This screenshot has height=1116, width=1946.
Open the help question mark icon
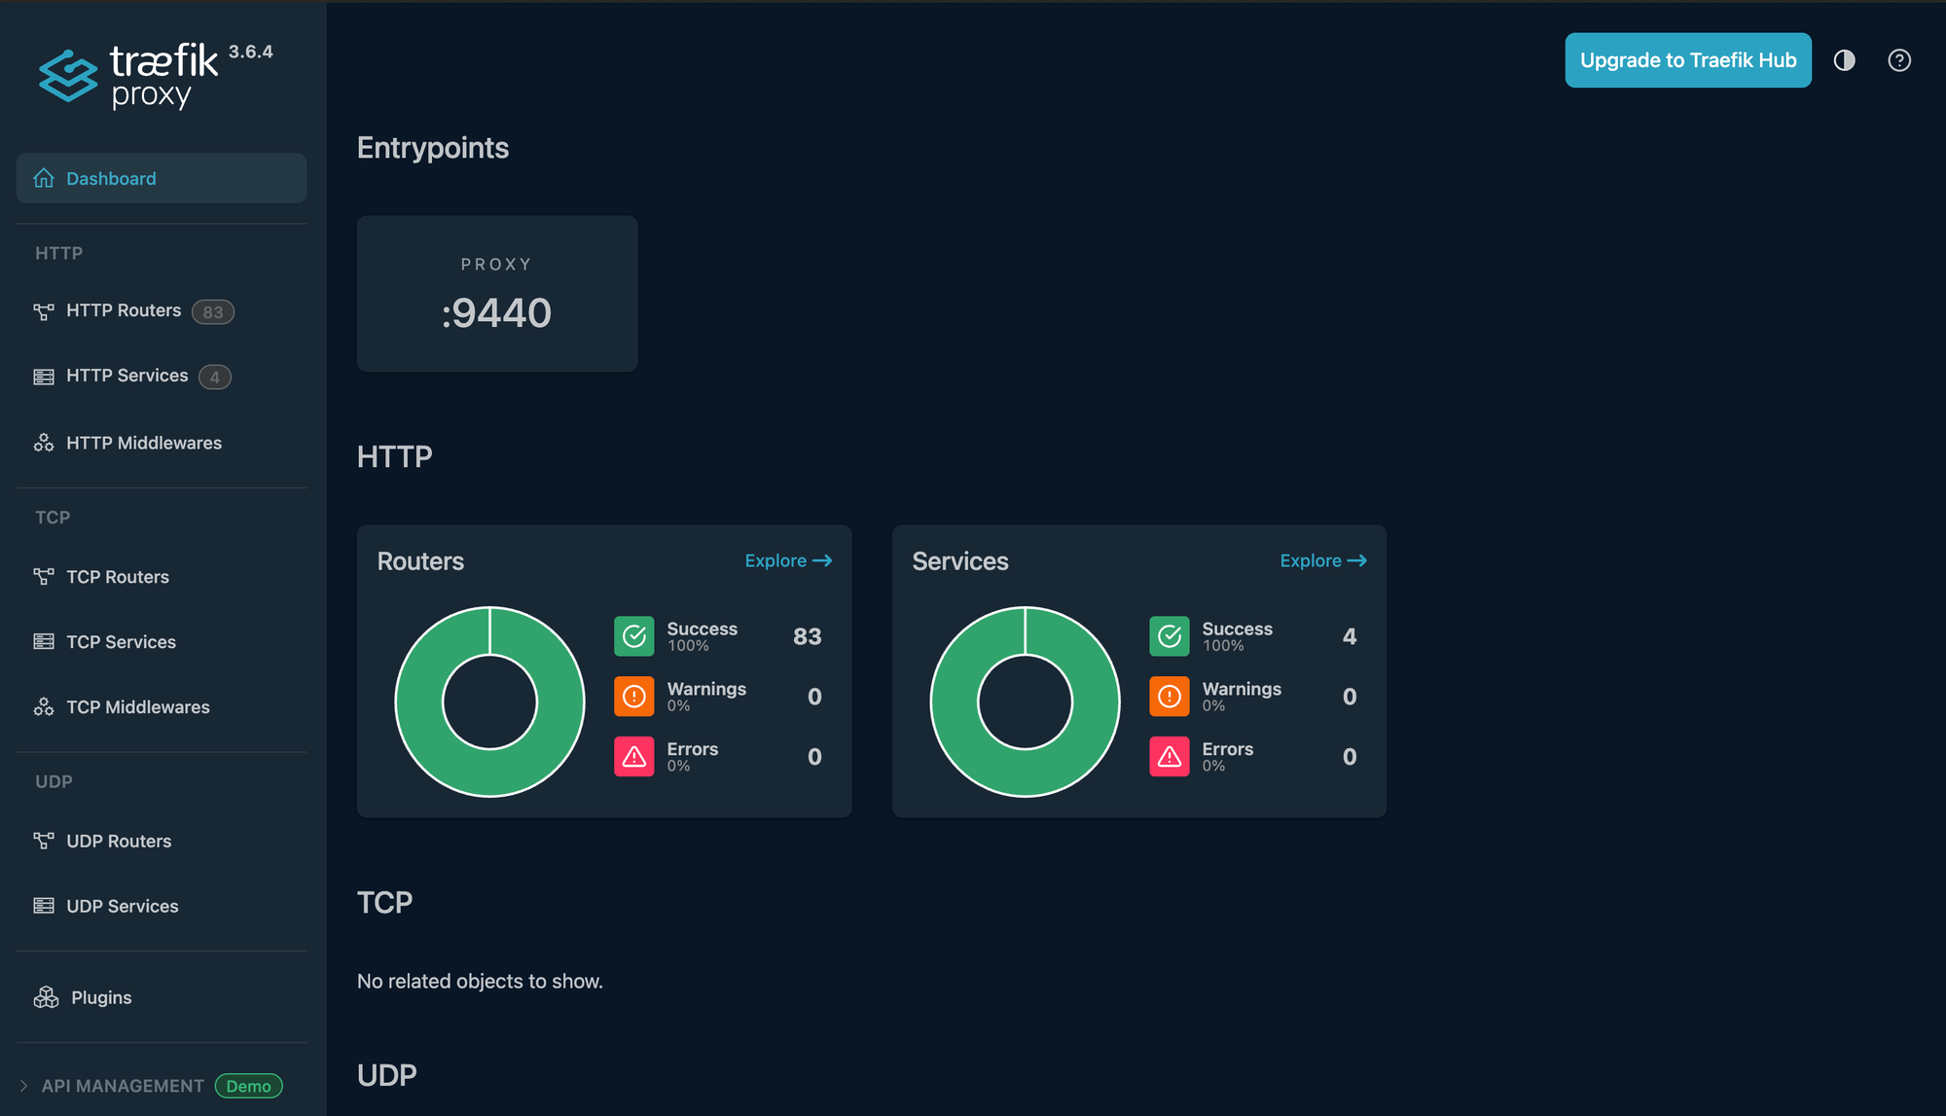click(1898, 60)
